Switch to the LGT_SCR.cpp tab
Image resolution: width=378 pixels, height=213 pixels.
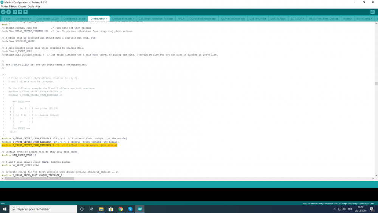click(278, 19)
